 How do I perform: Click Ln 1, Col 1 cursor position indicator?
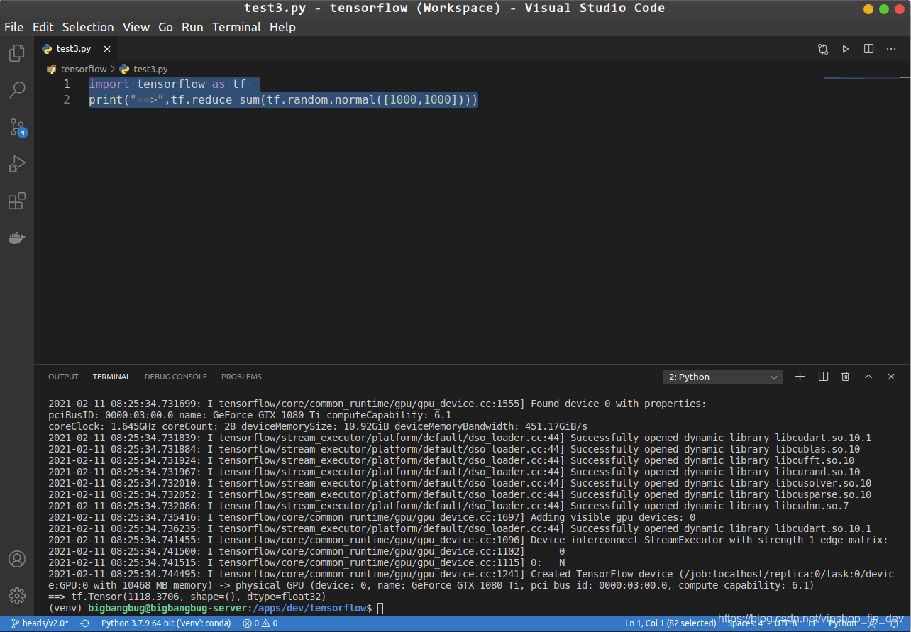(670, 623)
